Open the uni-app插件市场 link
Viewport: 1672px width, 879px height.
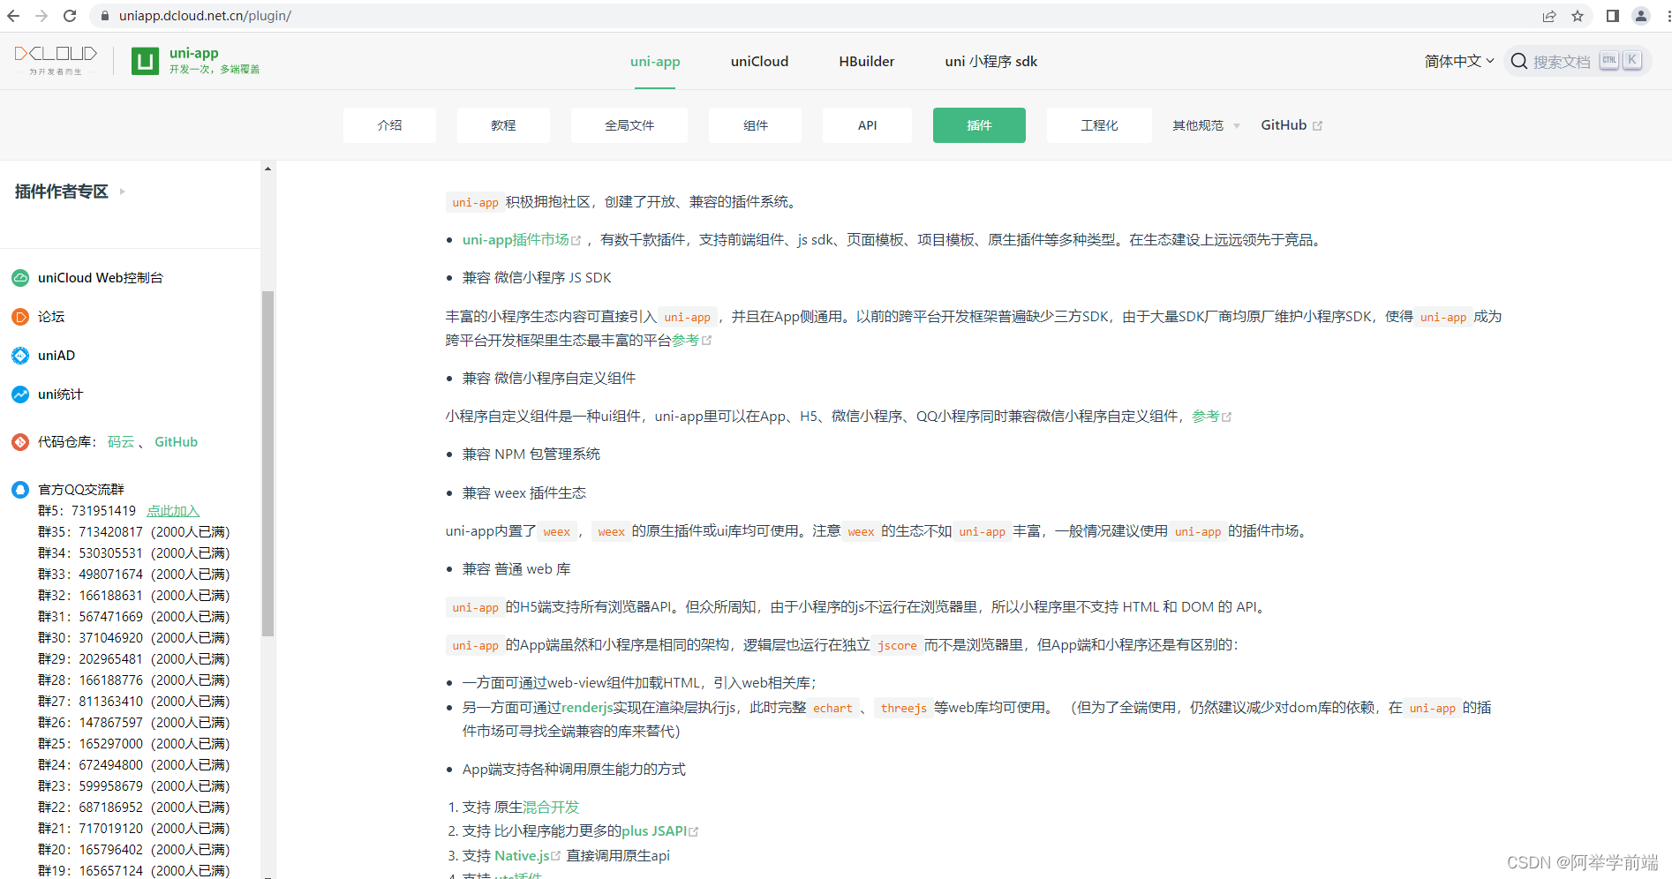coord(521,240)
